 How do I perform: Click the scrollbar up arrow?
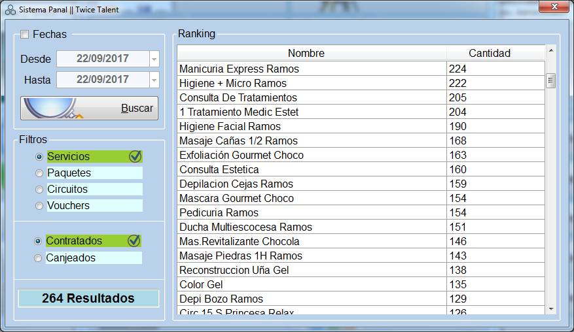[x=551, y=50]
